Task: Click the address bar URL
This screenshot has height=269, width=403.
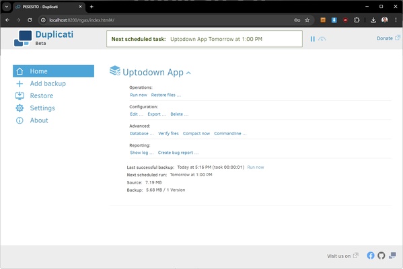Action: [x=81, y=20]
